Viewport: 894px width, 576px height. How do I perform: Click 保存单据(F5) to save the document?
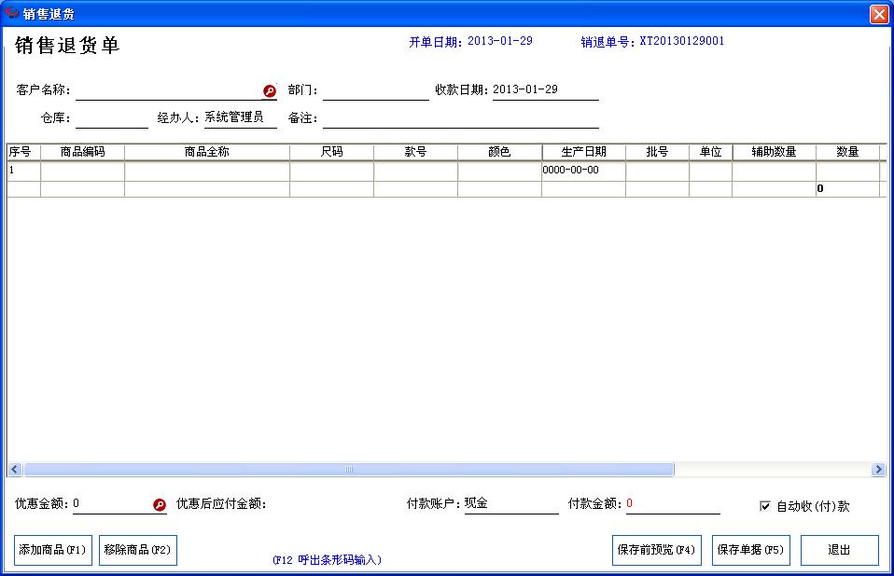[750, 550]
